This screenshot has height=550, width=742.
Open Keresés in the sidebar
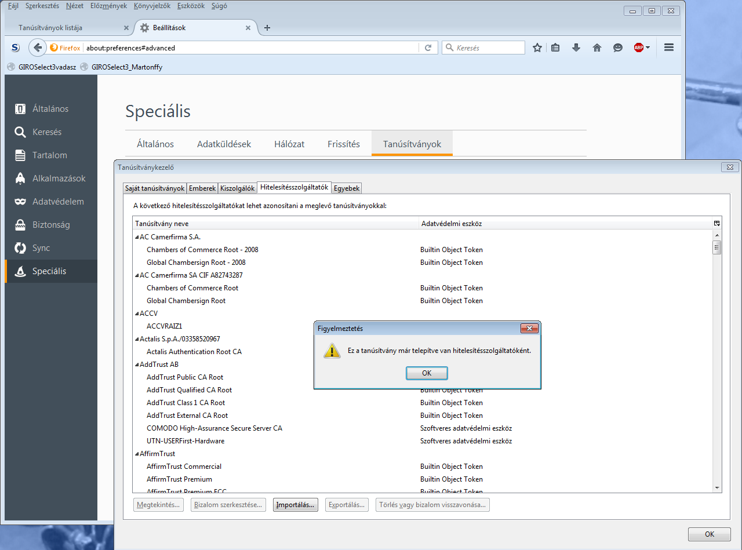click(x=51, y=132)
